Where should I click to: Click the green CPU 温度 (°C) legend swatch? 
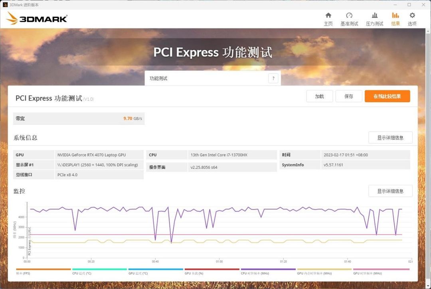click(x=99, y=269)
